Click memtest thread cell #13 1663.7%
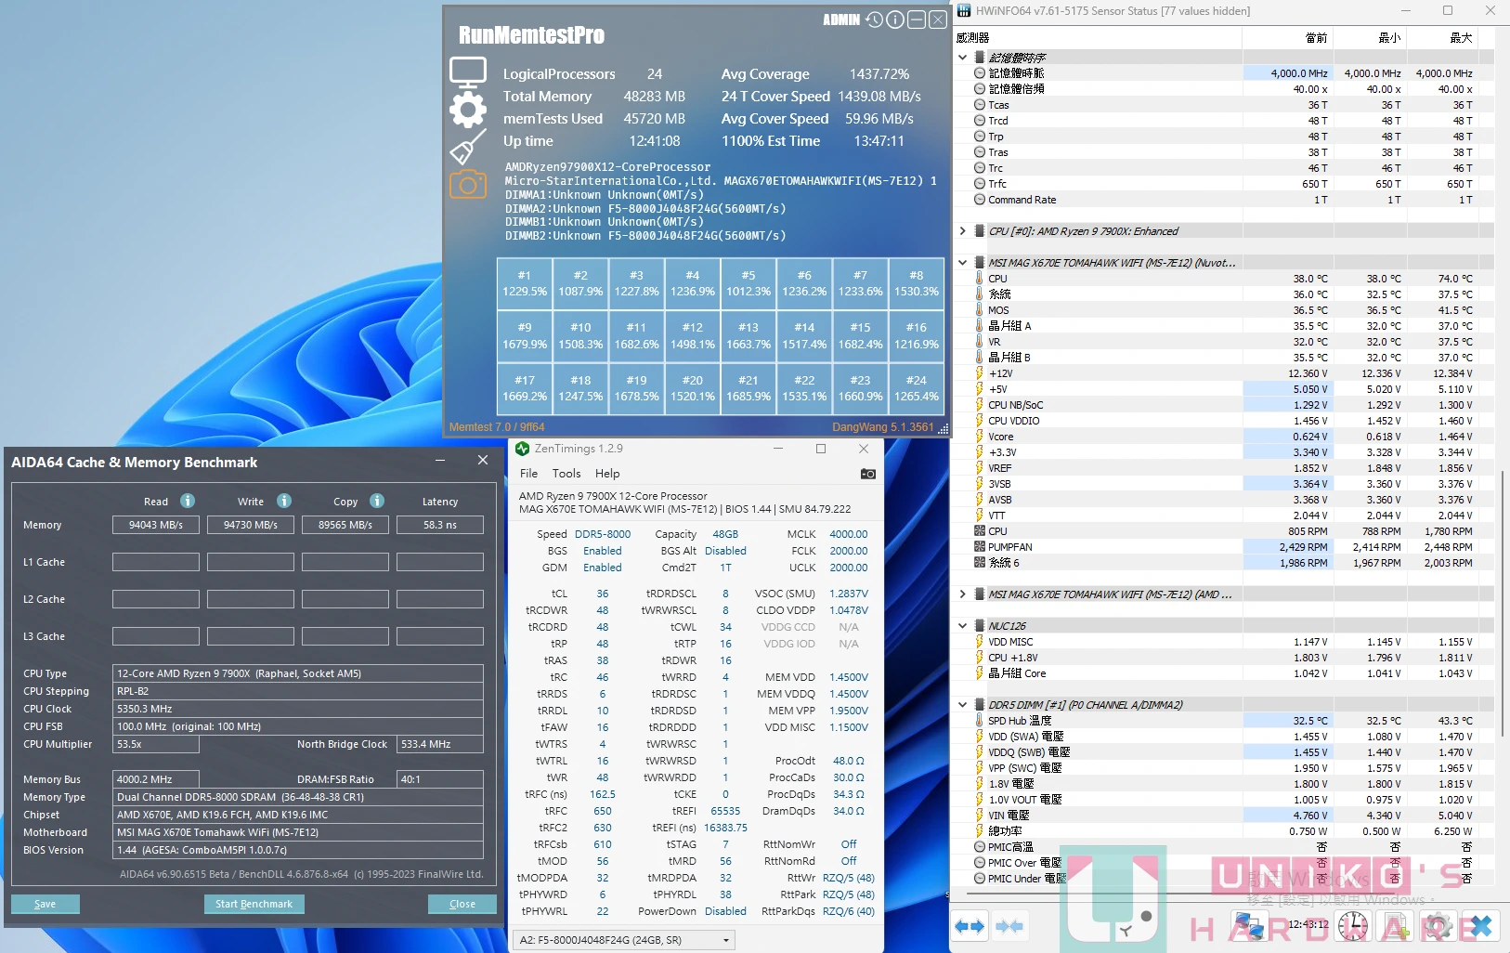Viewport: 1510px width, 953px height. (748, 335)
